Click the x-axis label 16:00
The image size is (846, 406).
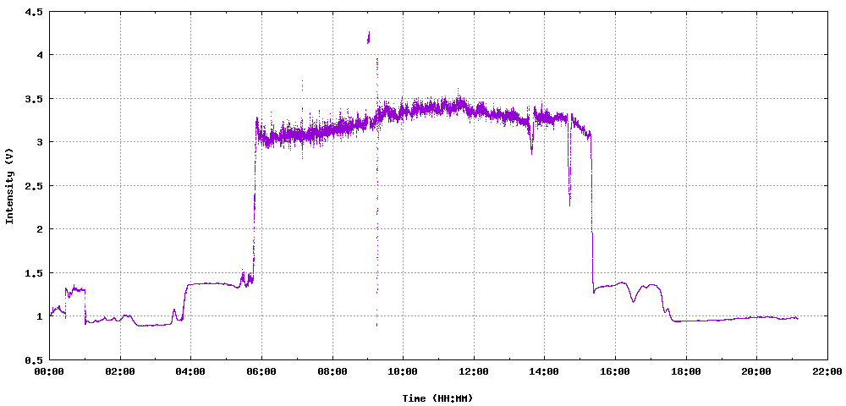615,371
